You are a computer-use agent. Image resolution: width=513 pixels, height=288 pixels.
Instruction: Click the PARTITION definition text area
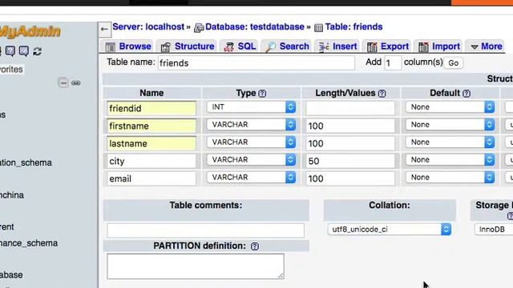coord(196,266)
